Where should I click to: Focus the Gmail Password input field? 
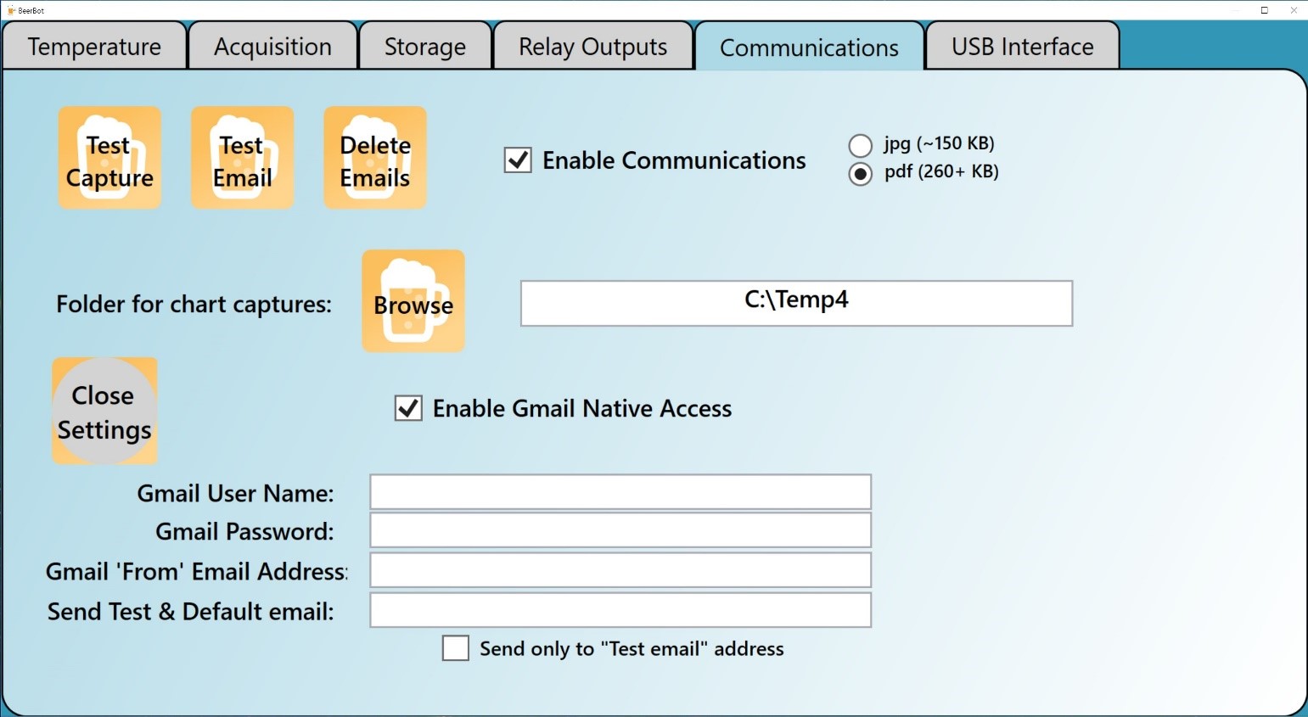pyautogui.click(x=620, y=530)
